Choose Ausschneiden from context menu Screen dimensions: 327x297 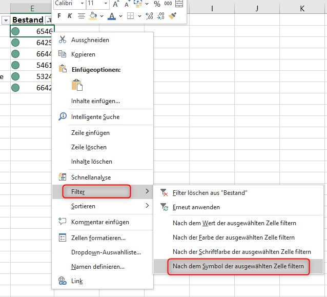pos(103,39)
